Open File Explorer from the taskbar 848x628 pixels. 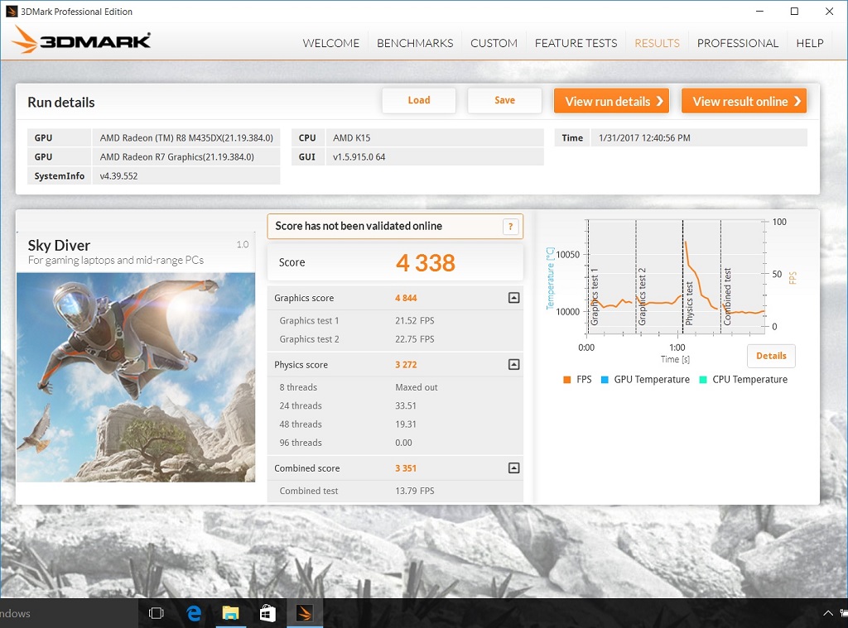(230, 613)
